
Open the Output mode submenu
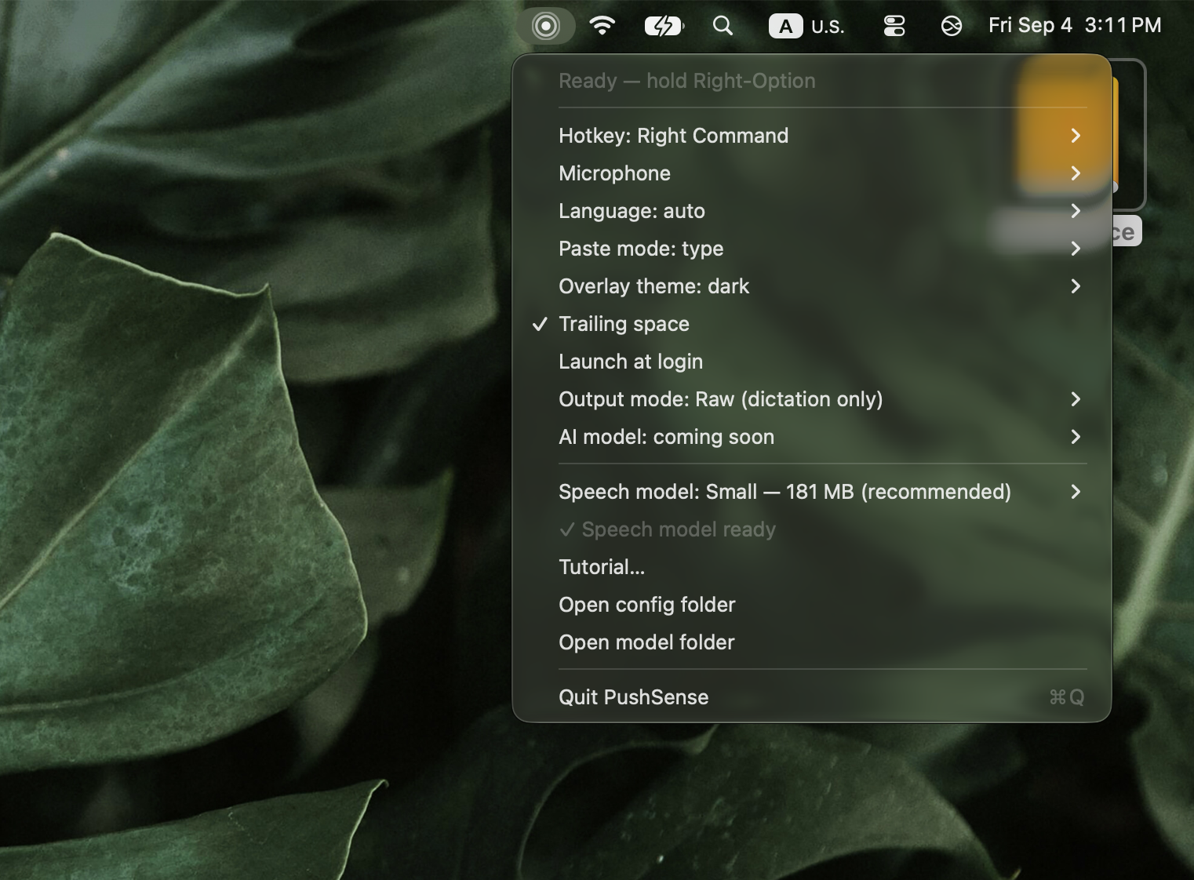pos(812,399)
